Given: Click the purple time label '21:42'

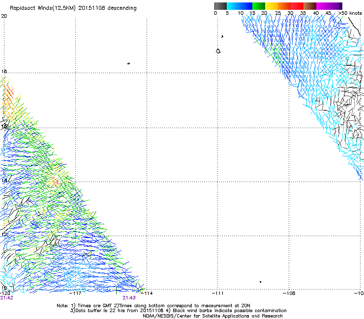Looking at the screenshot, I should click(7, 298).
